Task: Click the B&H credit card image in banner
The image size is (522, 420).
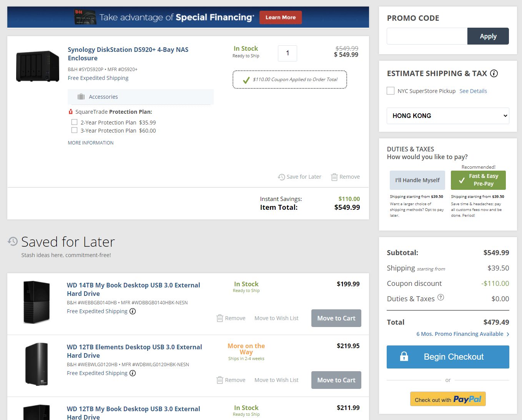Action: pyautogui.click(x=85, y=17)
